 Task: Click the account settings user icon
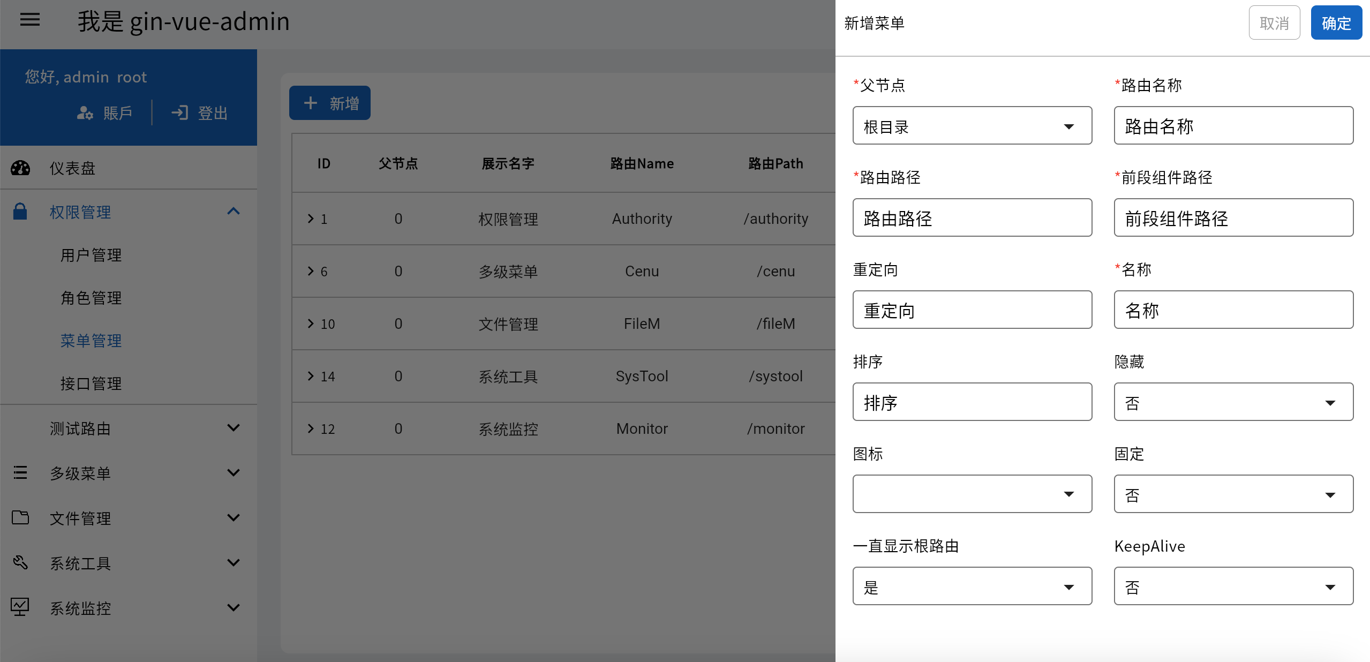(x=85, y=113)
